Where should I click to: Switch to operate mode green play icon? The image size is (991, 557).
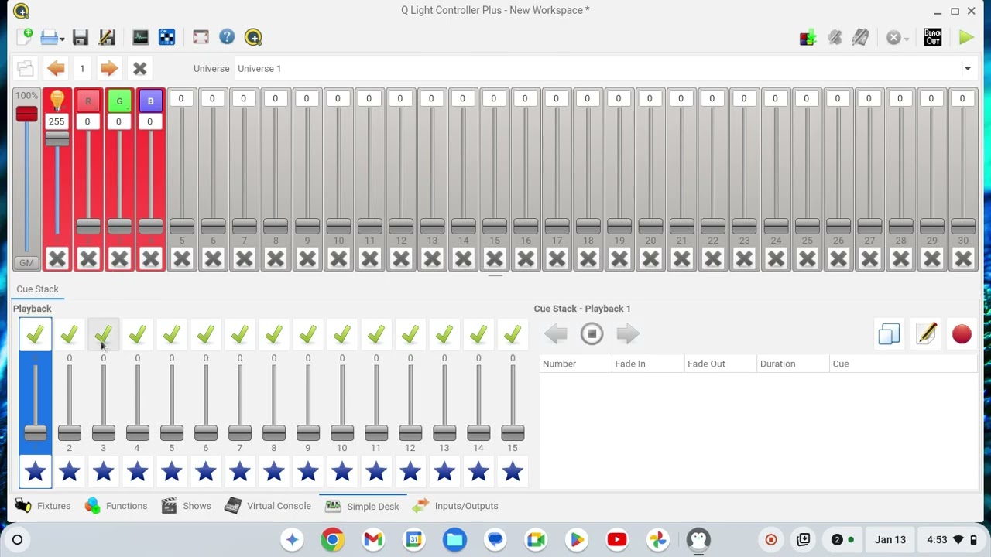[966, 37]
